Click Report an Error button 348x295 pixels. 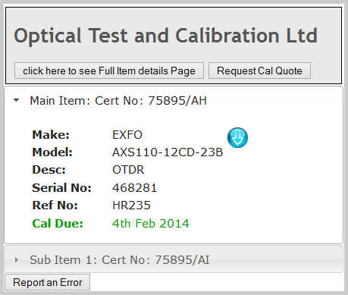point(47,282)
